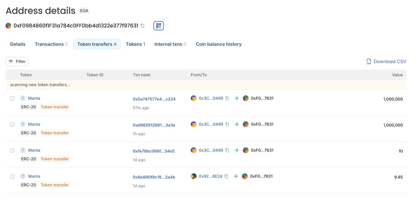Viewport: 420px width, 206px height.
Task: Switch to the Coin balance history tab
Action: point(218,44)
